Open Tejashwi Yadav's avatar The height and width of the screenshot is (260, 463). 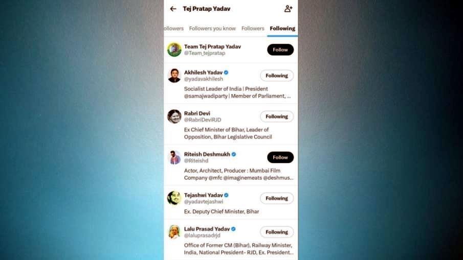click(x=174, y=198)
